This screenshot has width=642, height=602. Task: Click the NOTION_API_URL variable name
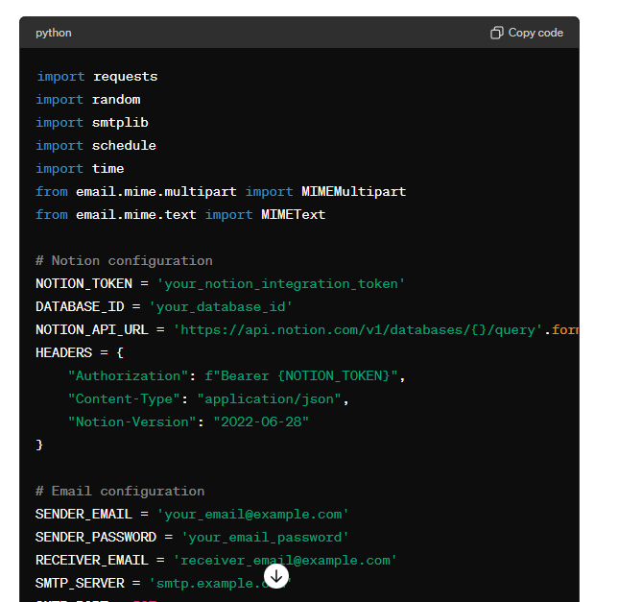pos(92,329)
